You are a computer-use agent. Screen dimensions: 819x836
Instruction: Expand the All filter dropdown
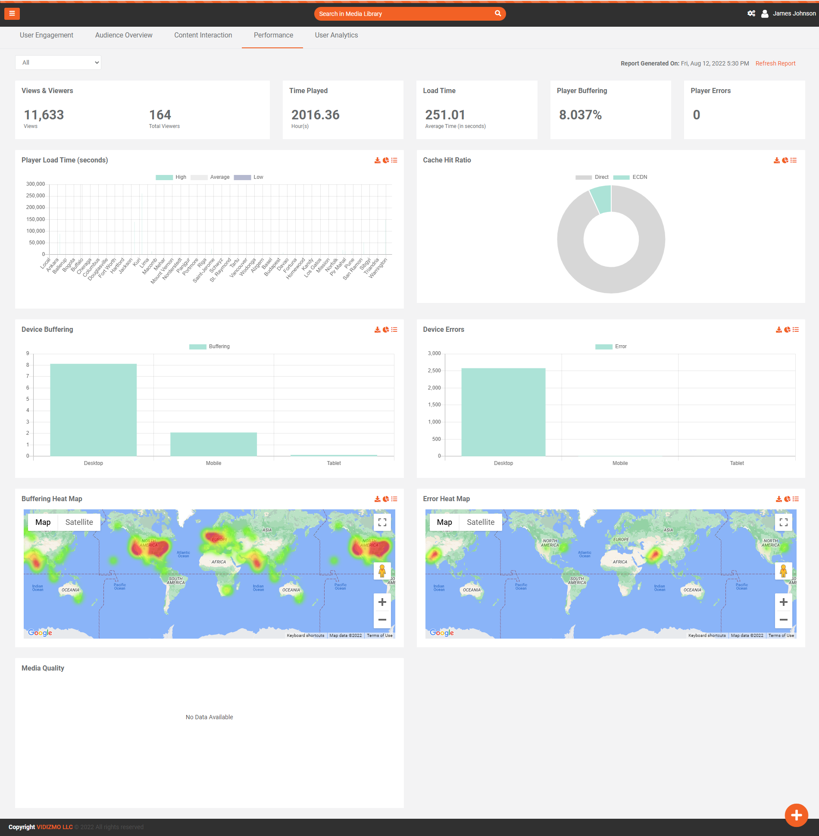(x=58, y=62)
